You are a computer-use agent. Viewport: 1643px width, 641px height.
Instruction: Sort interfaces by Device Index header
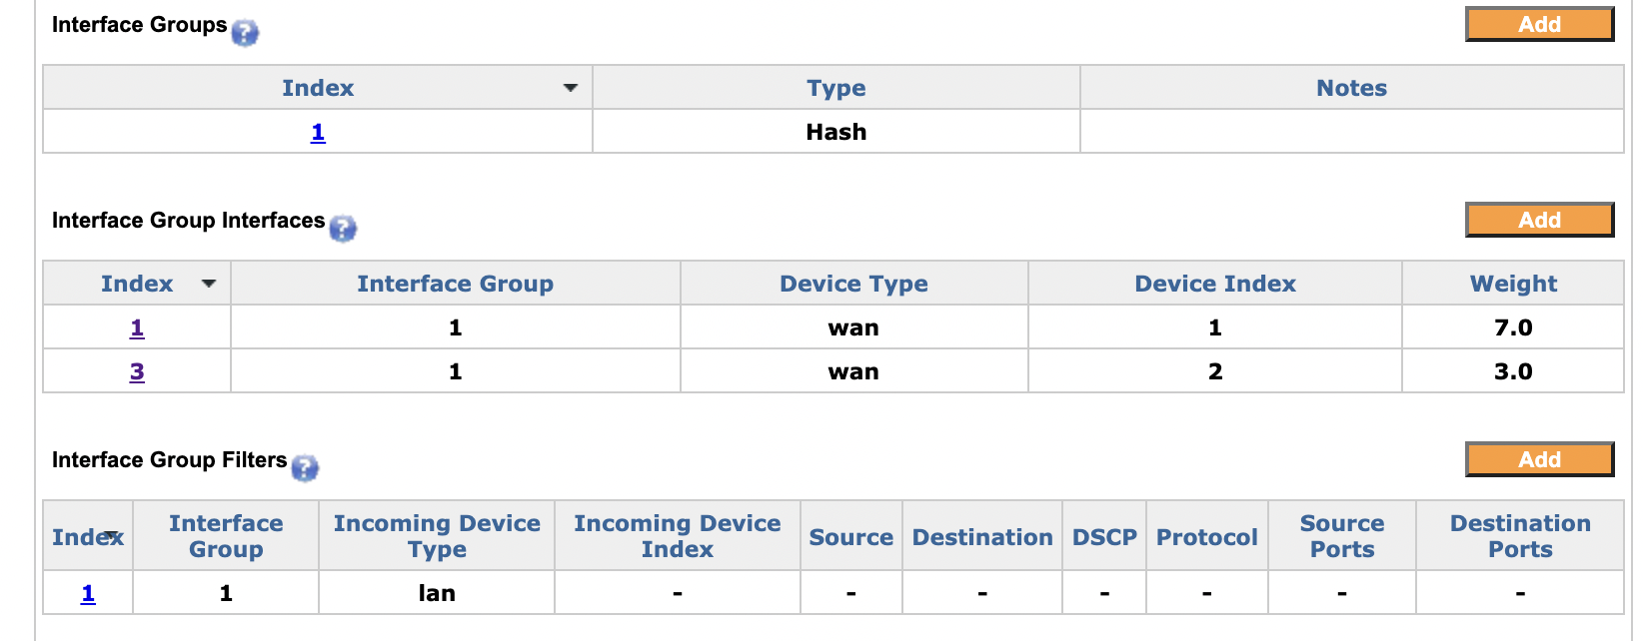1215,284
